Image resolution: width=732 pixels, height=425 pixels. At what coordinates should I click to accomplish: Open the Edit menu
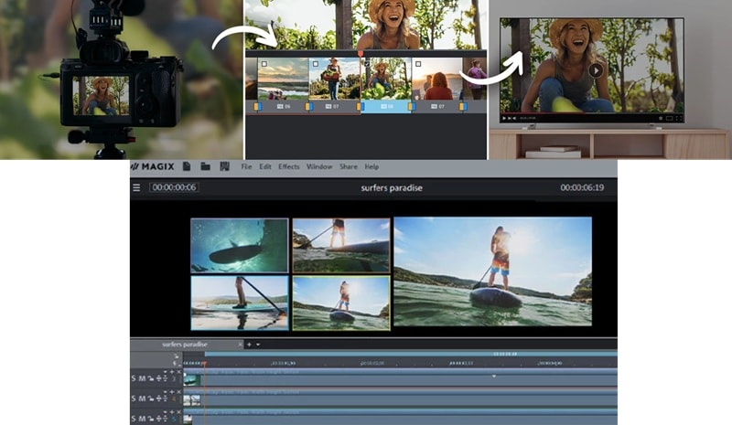point(265,166)
